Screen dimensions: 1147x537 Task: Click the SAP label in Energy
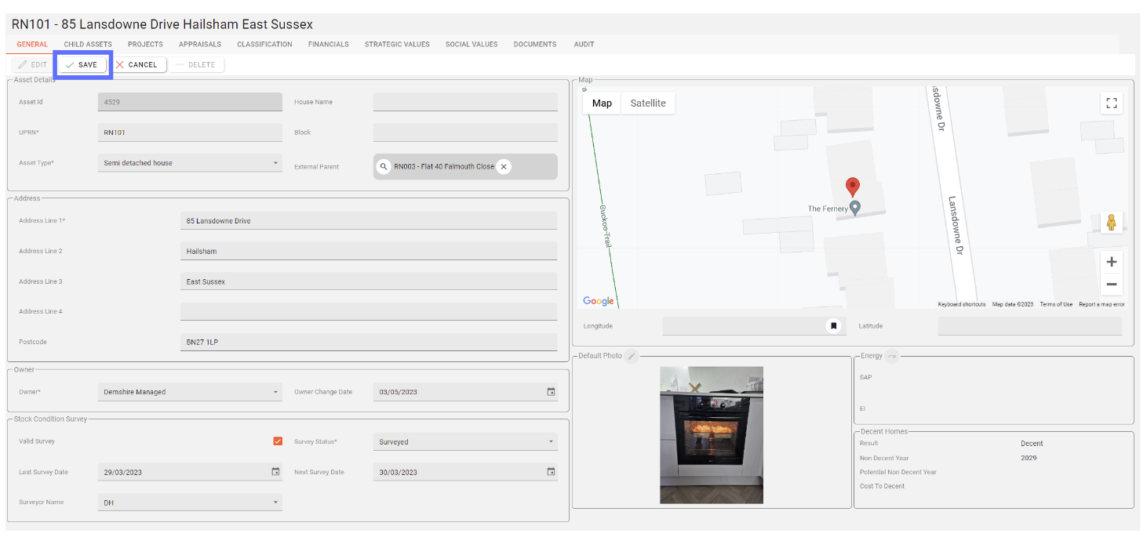tap(865, 377)
